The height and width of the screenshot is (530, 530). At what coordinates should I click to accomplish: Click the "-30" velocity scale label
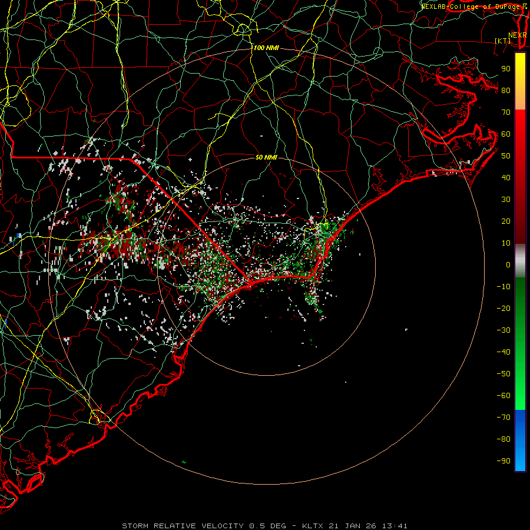[x=503, y=330]
